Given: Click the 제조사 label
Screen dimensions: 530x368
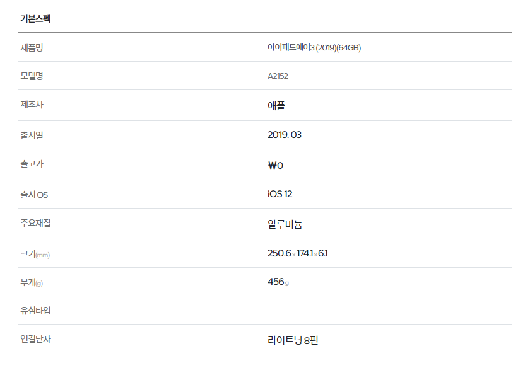Looking at the screenshot, I should [32, 105].
